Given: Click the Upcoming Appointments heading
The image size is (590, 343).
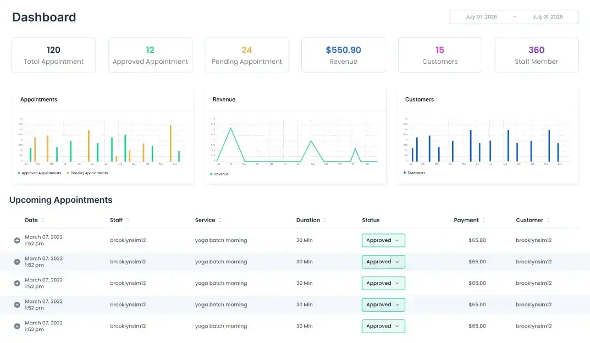Looking at the screenshot, I should pyautogui.click(x=61, y=200).
